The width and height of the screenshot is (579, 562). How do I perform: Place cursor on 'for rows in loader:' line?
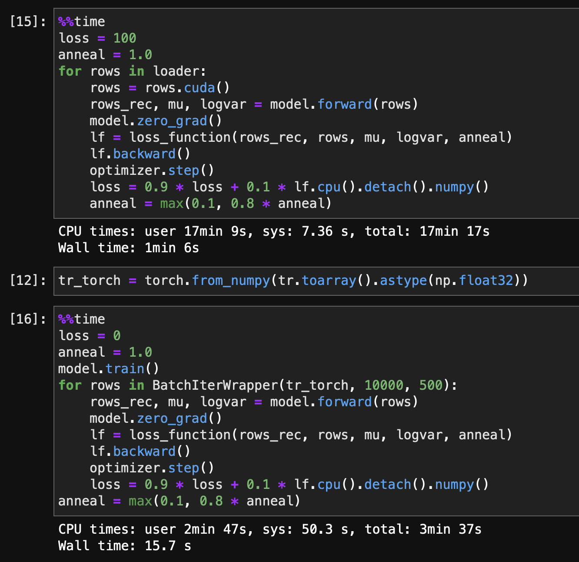tap(132, 71)
